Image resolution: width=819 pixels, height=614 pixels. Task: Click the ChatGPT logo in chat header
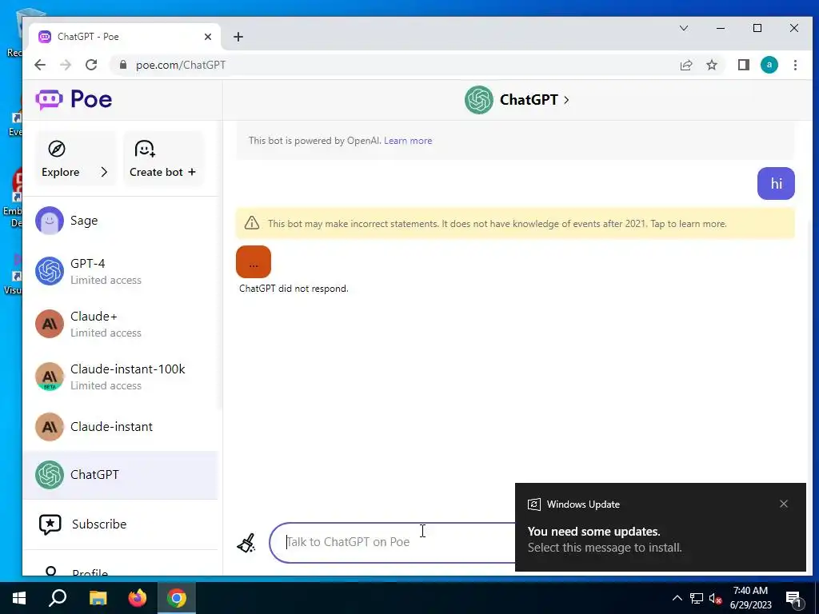[479, 100]
